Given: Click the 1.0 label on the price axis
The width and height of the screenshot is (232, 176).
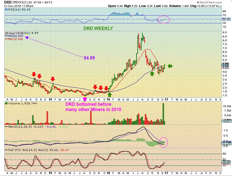Looking at the screenshot, I should (x=225, y=95).
